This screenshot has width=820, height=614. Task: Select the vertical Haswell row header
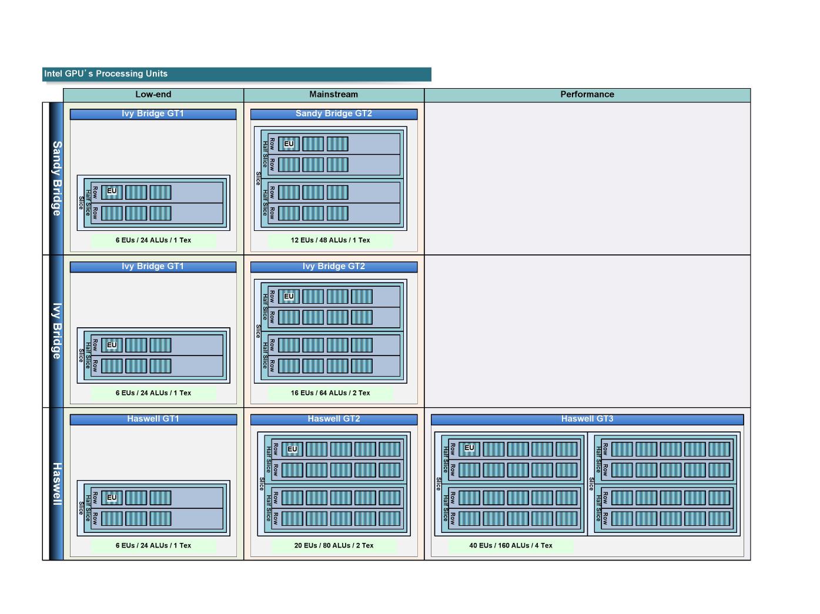coord(56,484)
